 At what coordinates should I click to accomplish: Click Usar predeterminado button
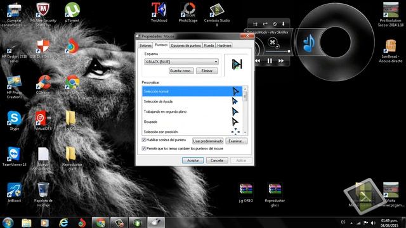pyautogui.click(x=207, y=141)
